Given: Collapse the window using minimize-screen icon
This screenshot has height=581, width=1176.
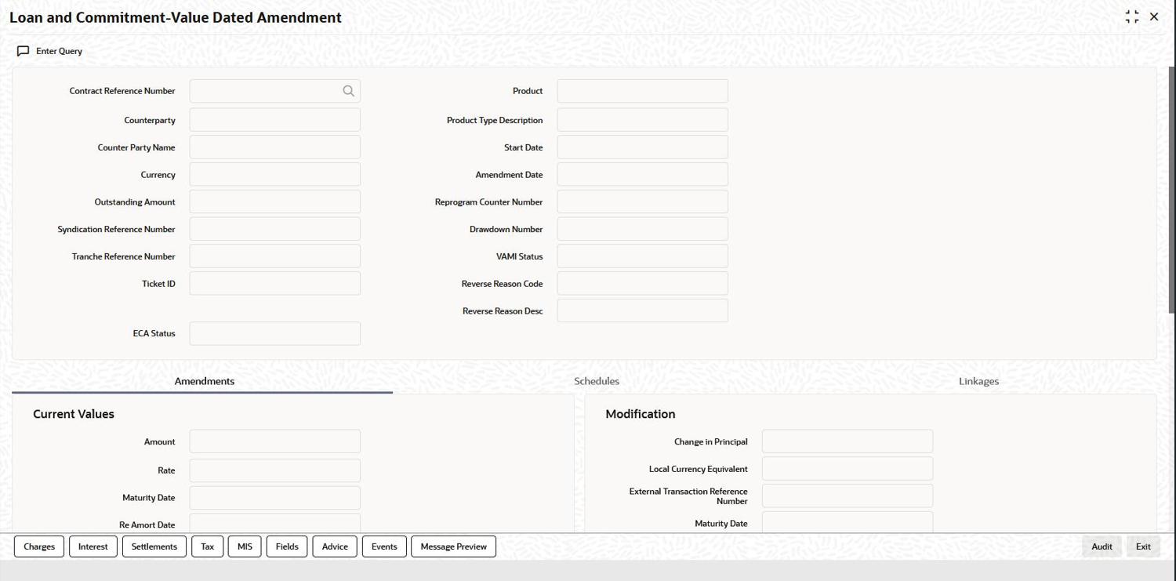Looking at the screenshot, I should (1131, 16).
